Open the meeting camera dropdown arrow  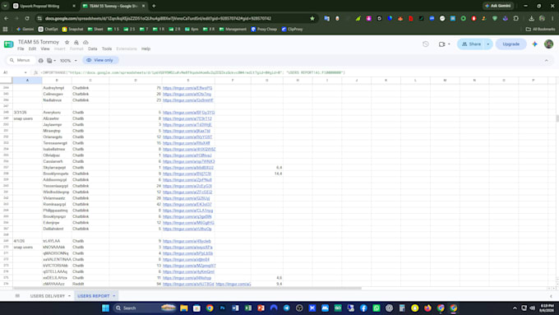[x=449, y=44]
